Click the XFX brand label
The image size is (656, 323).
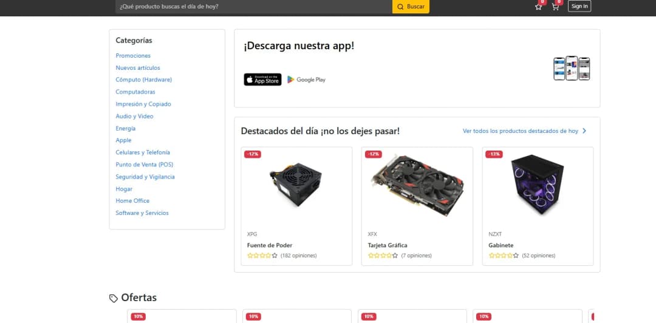[372, 234]
